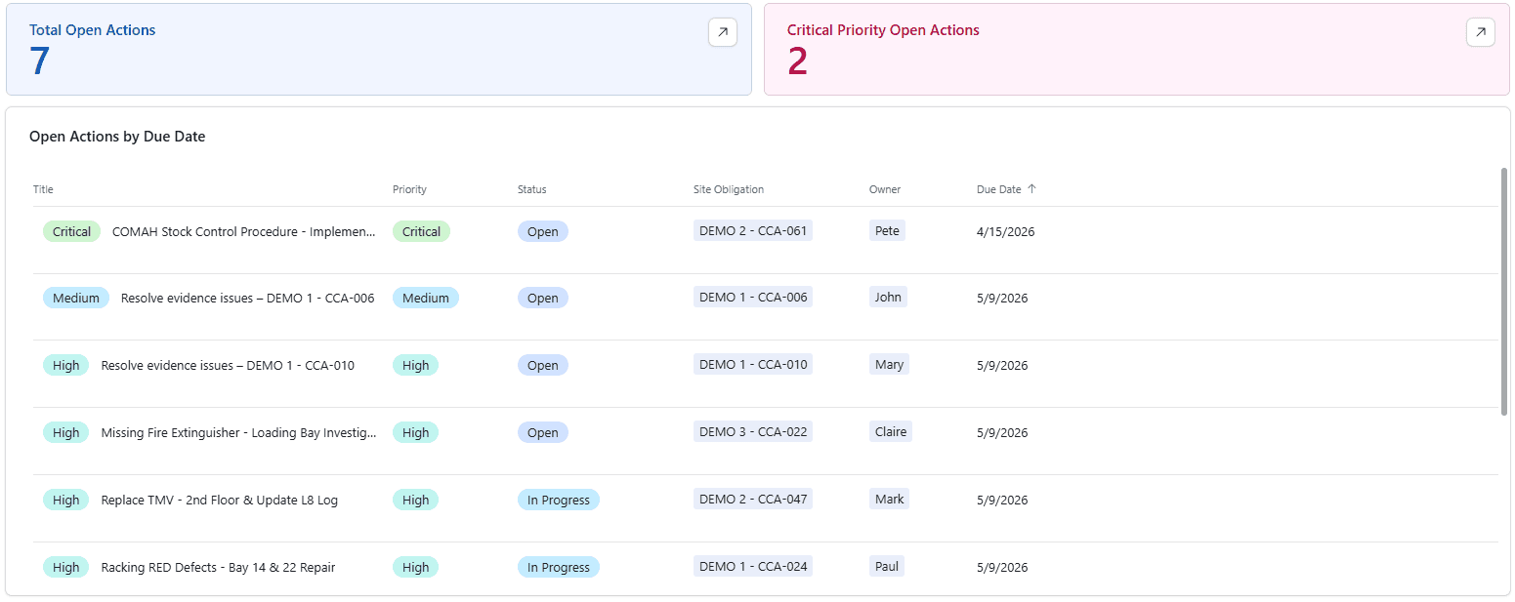Click In Progress status in Paul's row
1515x602 pixels.
click(x=559, y=567)
